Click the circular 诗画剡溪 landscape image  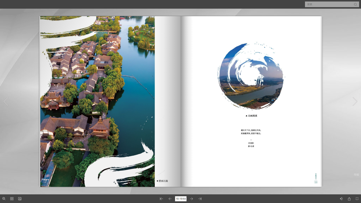(x=251, y=76)
